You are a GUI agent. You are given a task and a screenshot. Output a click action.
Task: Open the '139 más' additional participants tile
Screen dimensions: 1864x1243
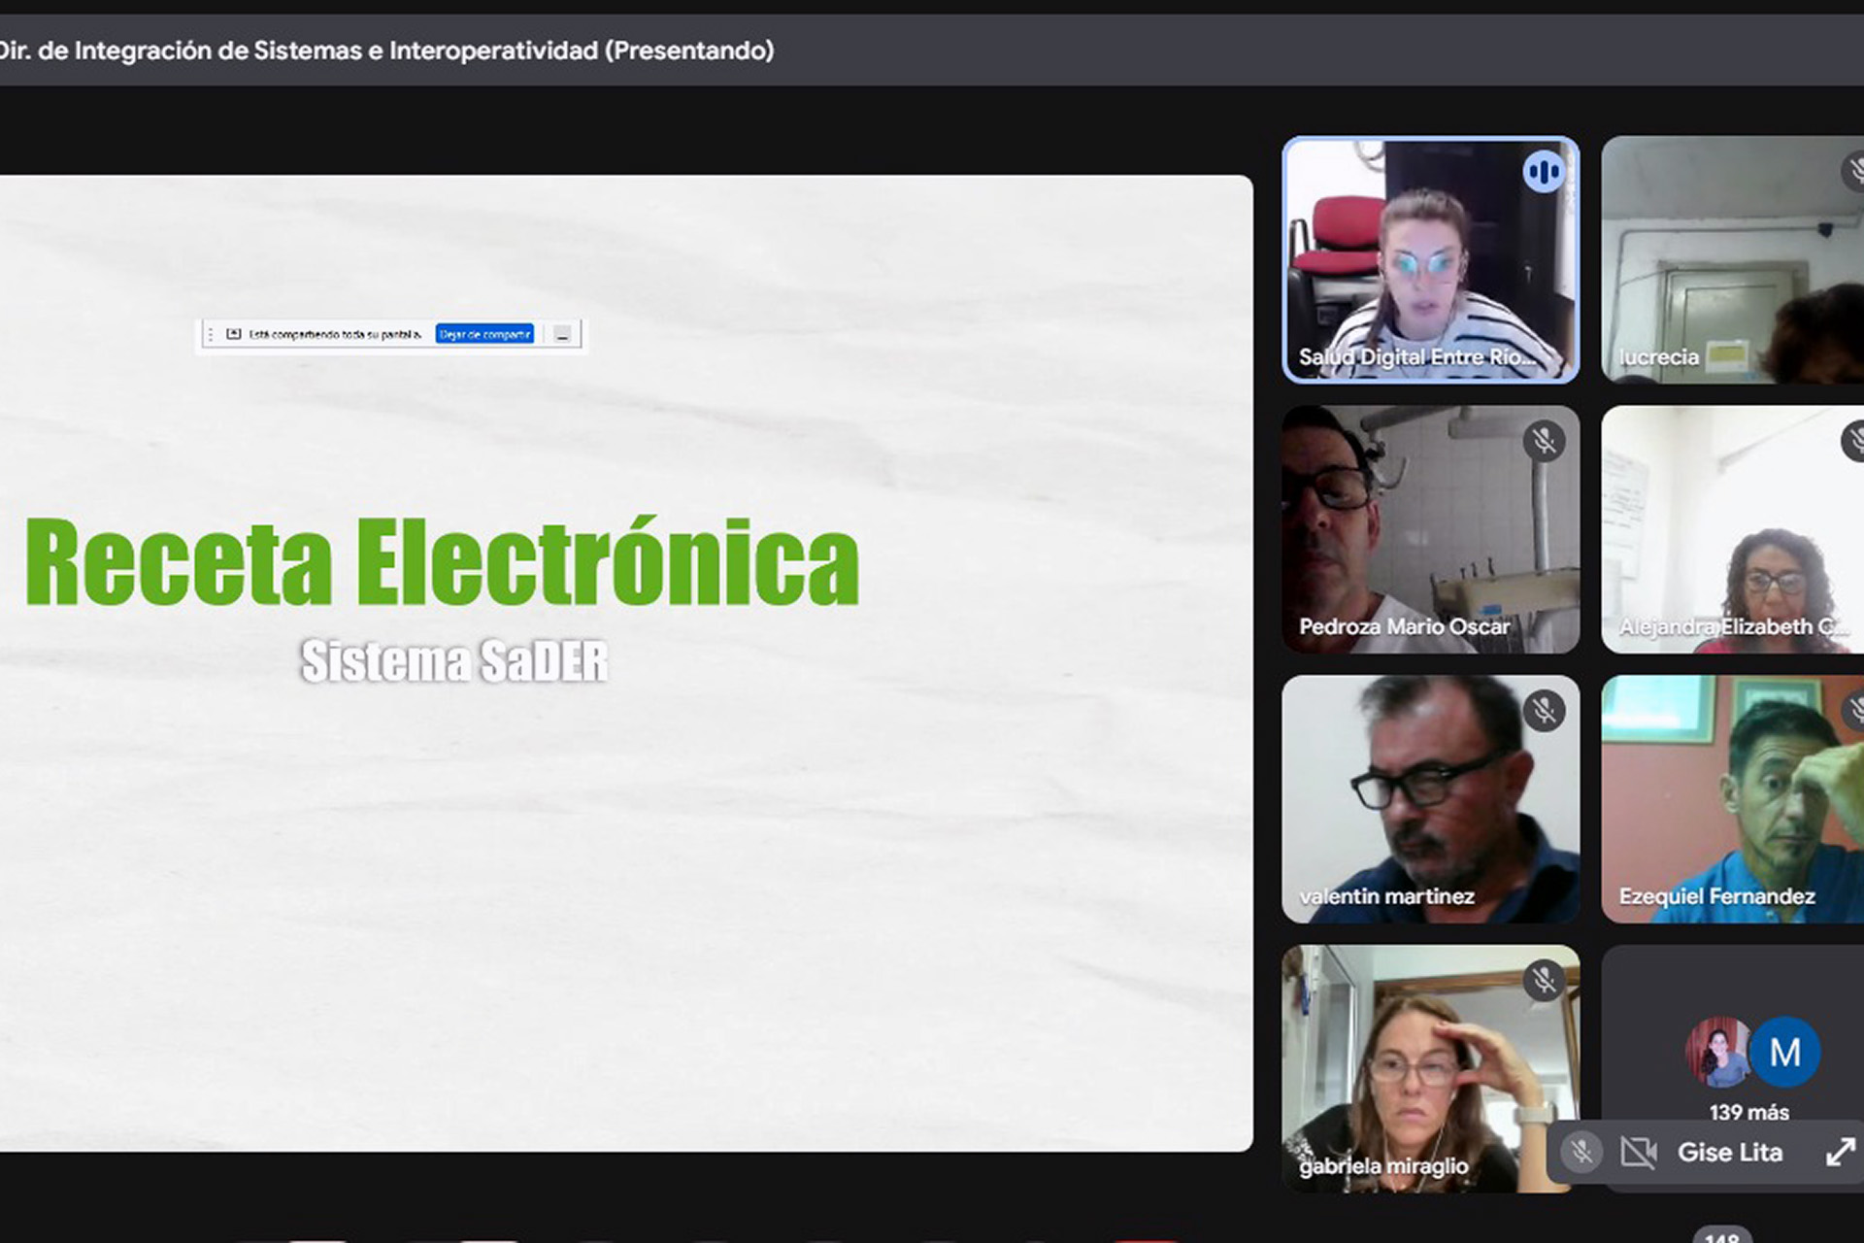[x=1748, y=1111]
